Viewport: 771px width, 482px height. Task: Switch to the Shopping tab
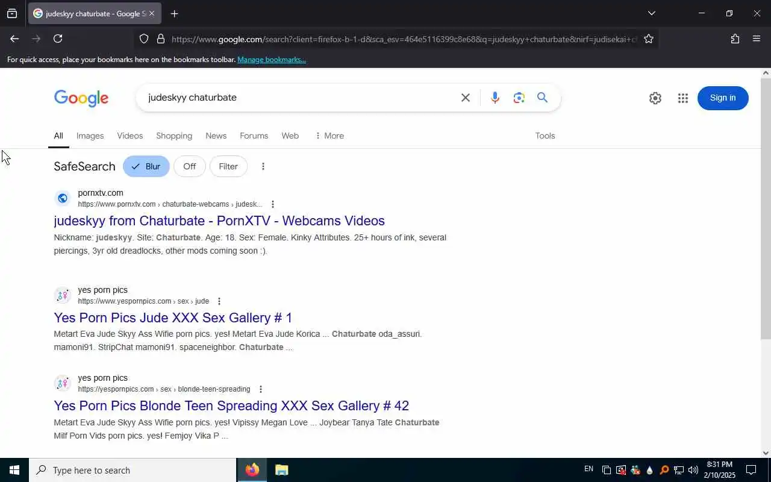pos(174,136)
